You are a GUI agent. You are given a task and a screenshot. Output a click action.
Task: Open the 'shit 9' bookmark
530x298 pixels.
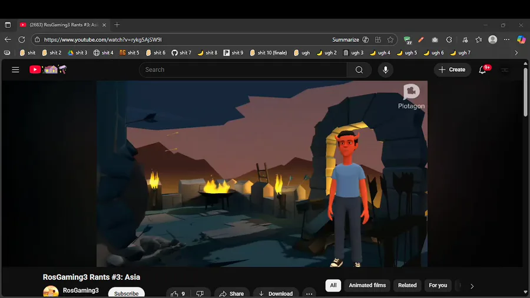point(233,52)
